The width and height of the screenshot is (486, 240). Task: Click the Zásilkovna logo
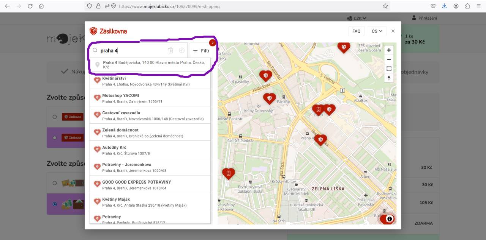[x=108, y=31]
